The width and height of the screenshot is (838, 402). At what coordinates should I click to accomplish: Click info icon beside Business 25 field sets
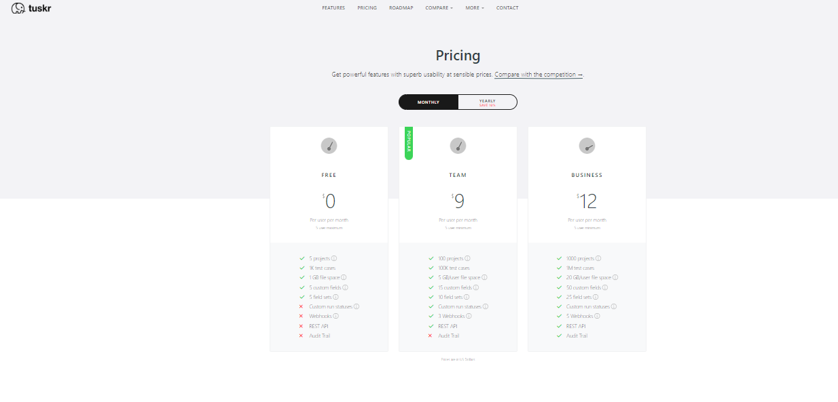click(596, 297)
